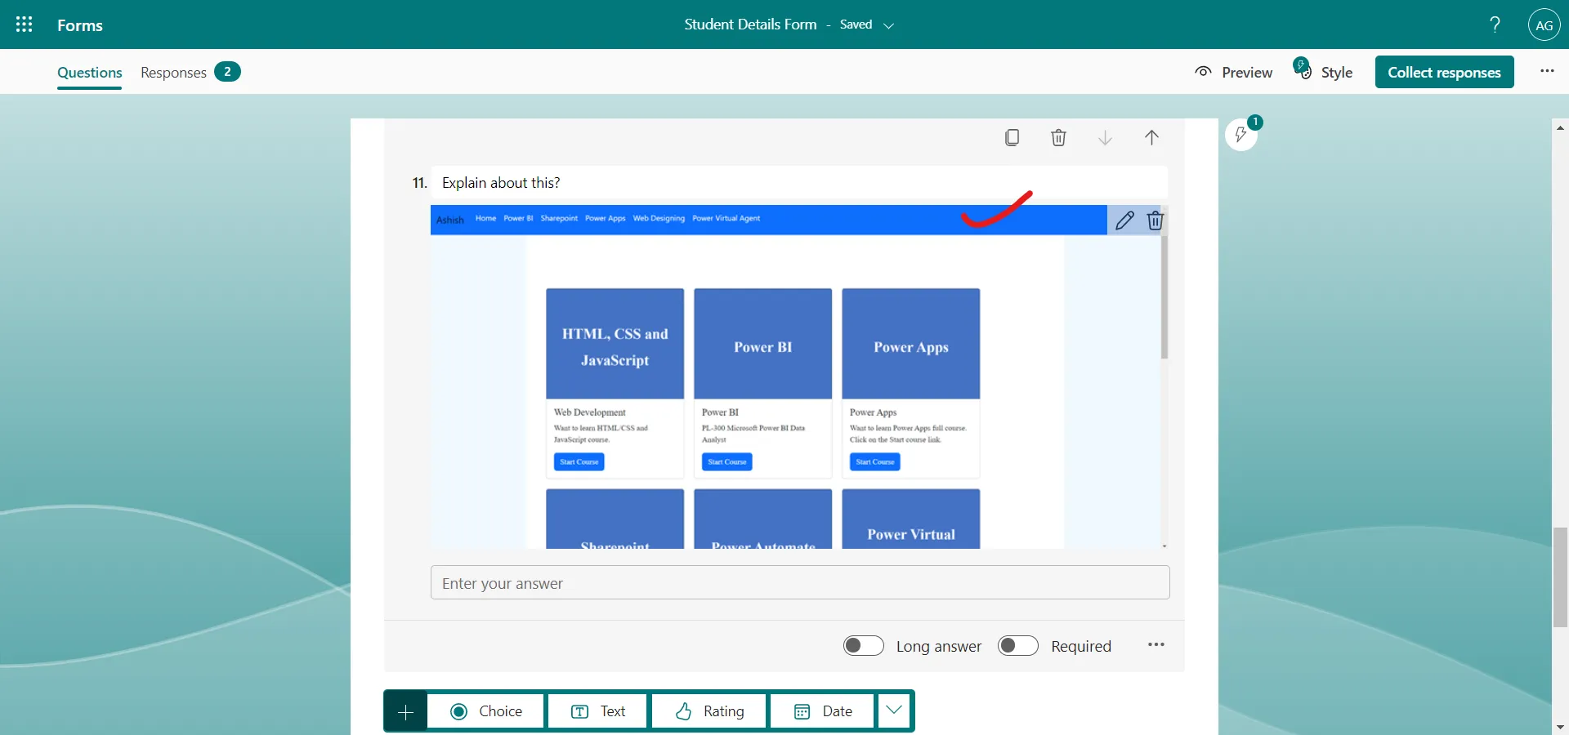Open more settings for question 11
Viewport: 1569px width, 735px height.
pos(1156,645)
